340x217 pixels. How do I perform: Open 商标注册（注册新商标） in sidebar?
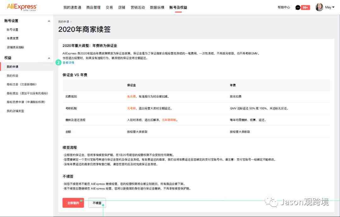click(22, 84)
